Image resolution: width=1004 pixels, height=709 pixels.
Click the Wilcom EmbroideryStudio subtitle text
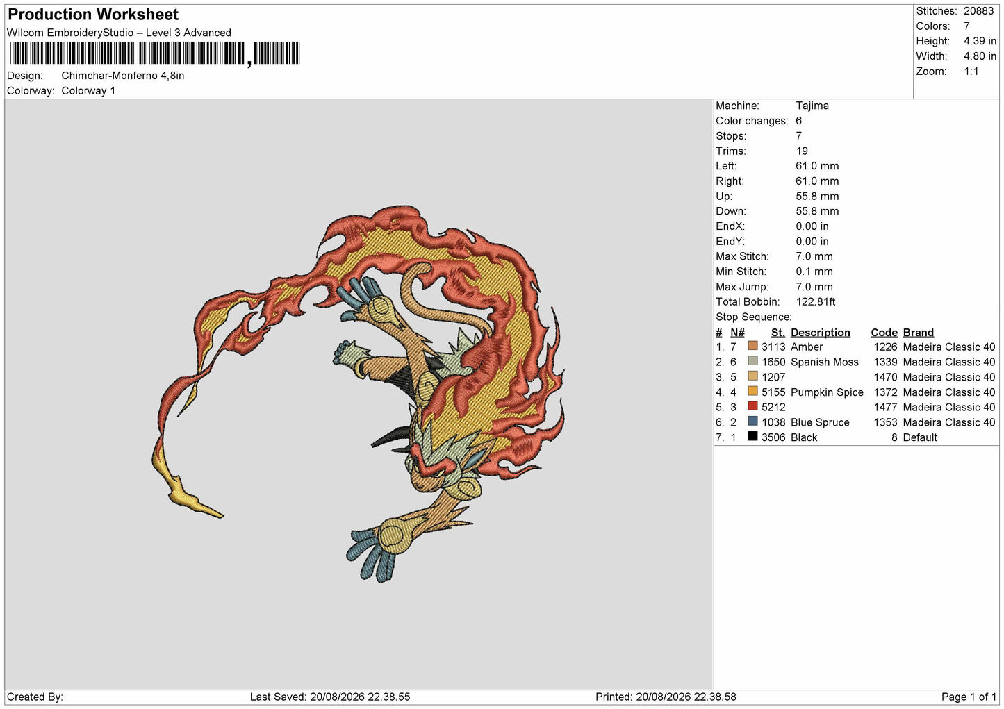119,33
